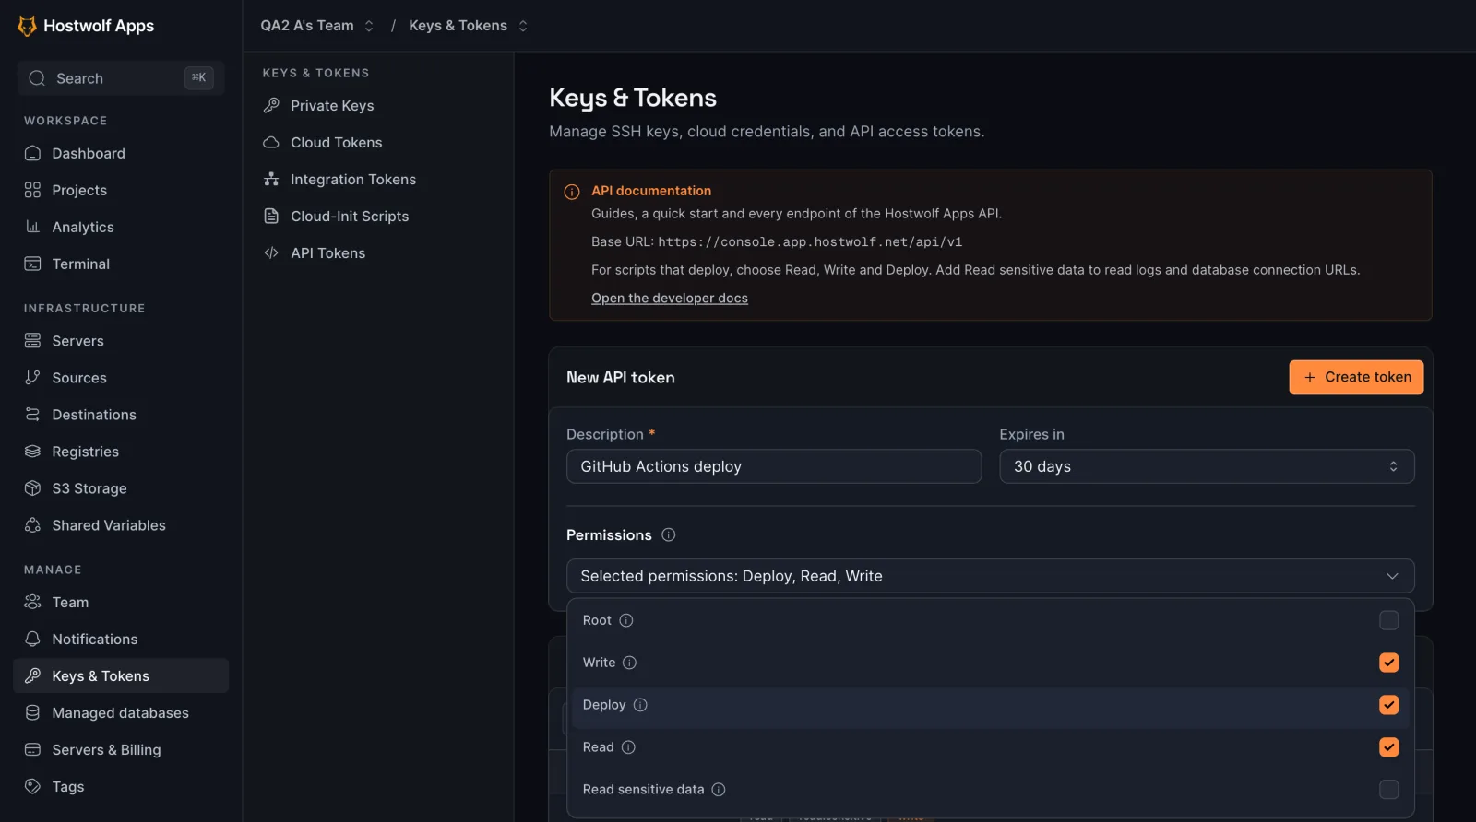Click the Cloud Tokens cloud icon
The image size is (1476, 822).
[x=271, y=142]
